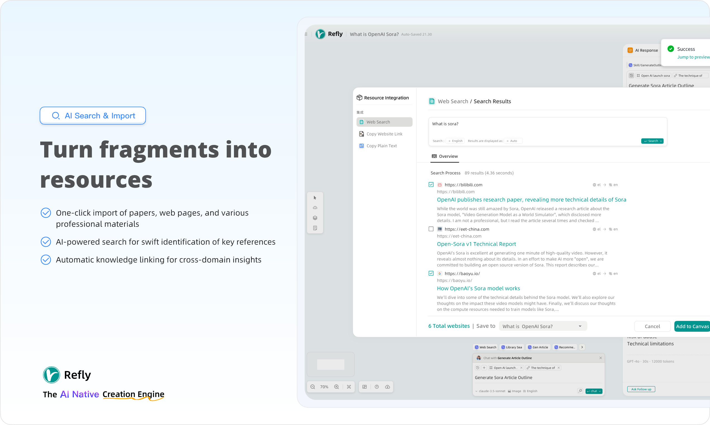Open the claude-3.5-sonnet model selector
This screenshot has width=710, height=425.
(490, 391)
